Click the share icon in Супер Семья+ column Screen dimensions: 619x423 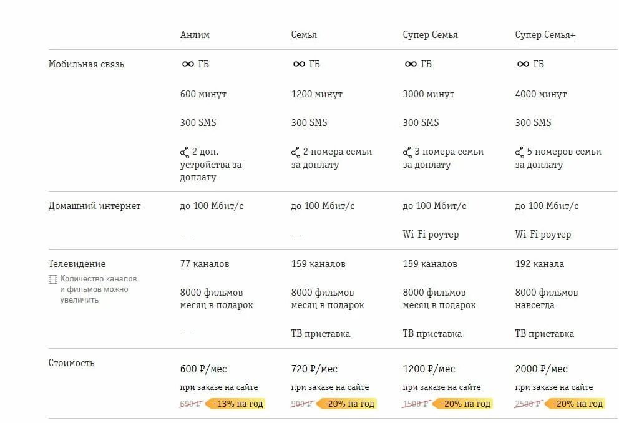pos(520,152)
